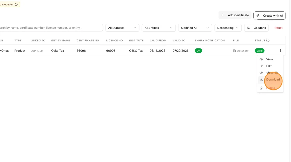Click the Add Certificate button
The height and width of the screenshot is (162, 291).
click(x=235, y=15)
